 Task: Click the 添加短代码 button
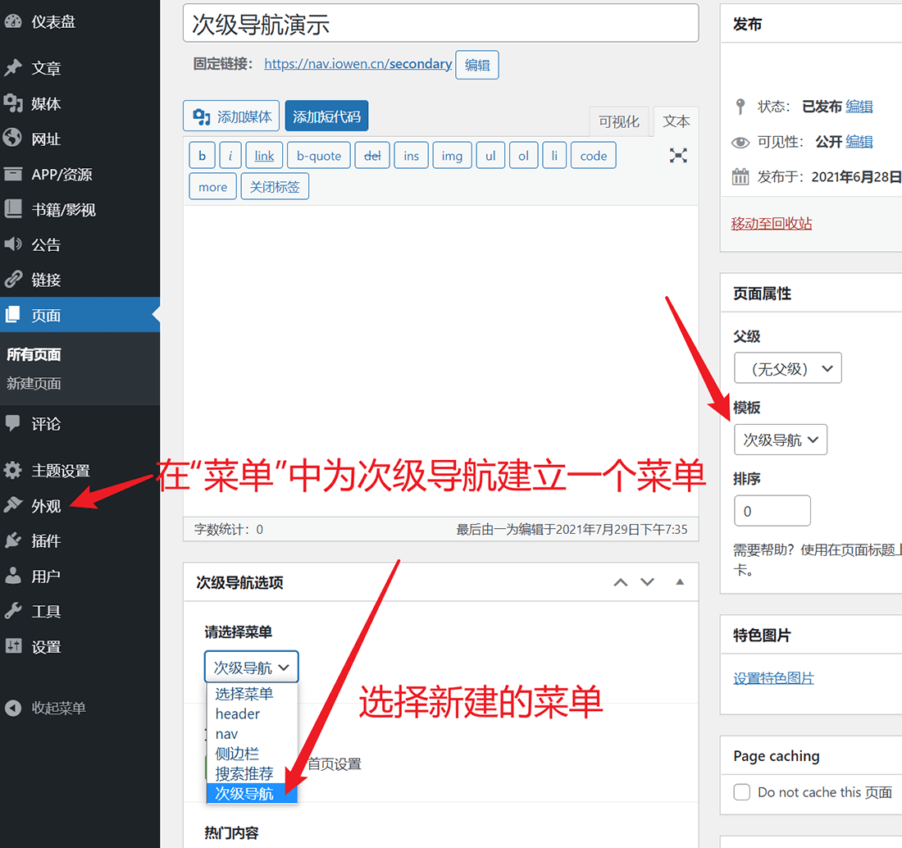[326, 116]
